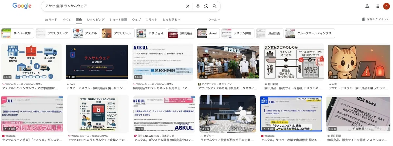The width and height of the screenshot is (393, 146).
Task: Open Search Labs flask icon
Action: 367,6
